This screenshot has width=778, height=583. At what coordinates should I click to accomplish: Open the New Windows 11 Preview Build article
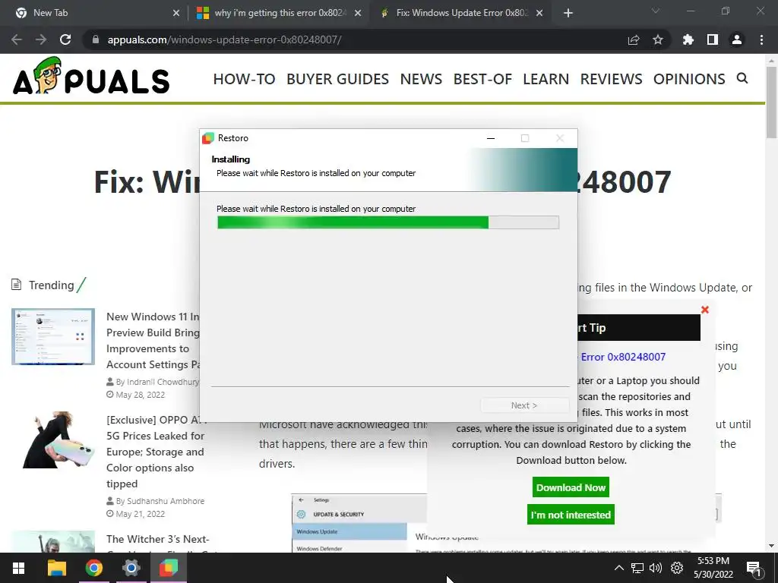click(153, 341)
